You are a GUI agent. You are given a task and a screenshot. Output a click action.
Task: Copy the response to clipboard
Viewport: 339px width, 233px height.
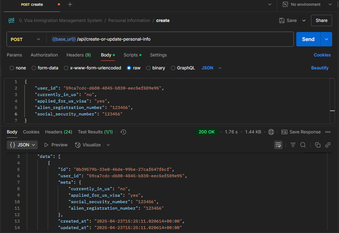point(317,145)
